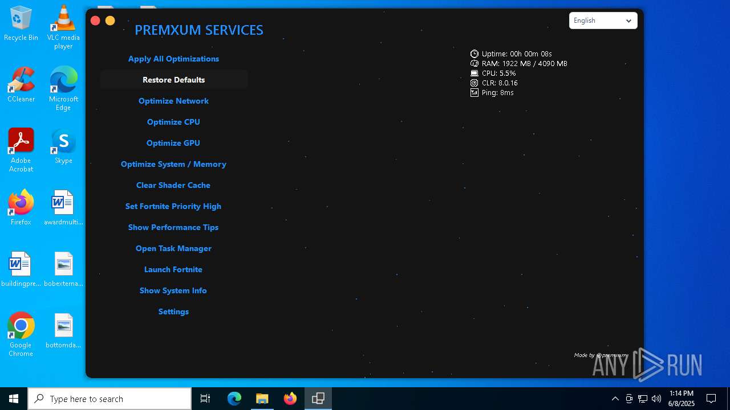
Task: Click the 'Made by @premxum' credit text
Action: (601, 355)
